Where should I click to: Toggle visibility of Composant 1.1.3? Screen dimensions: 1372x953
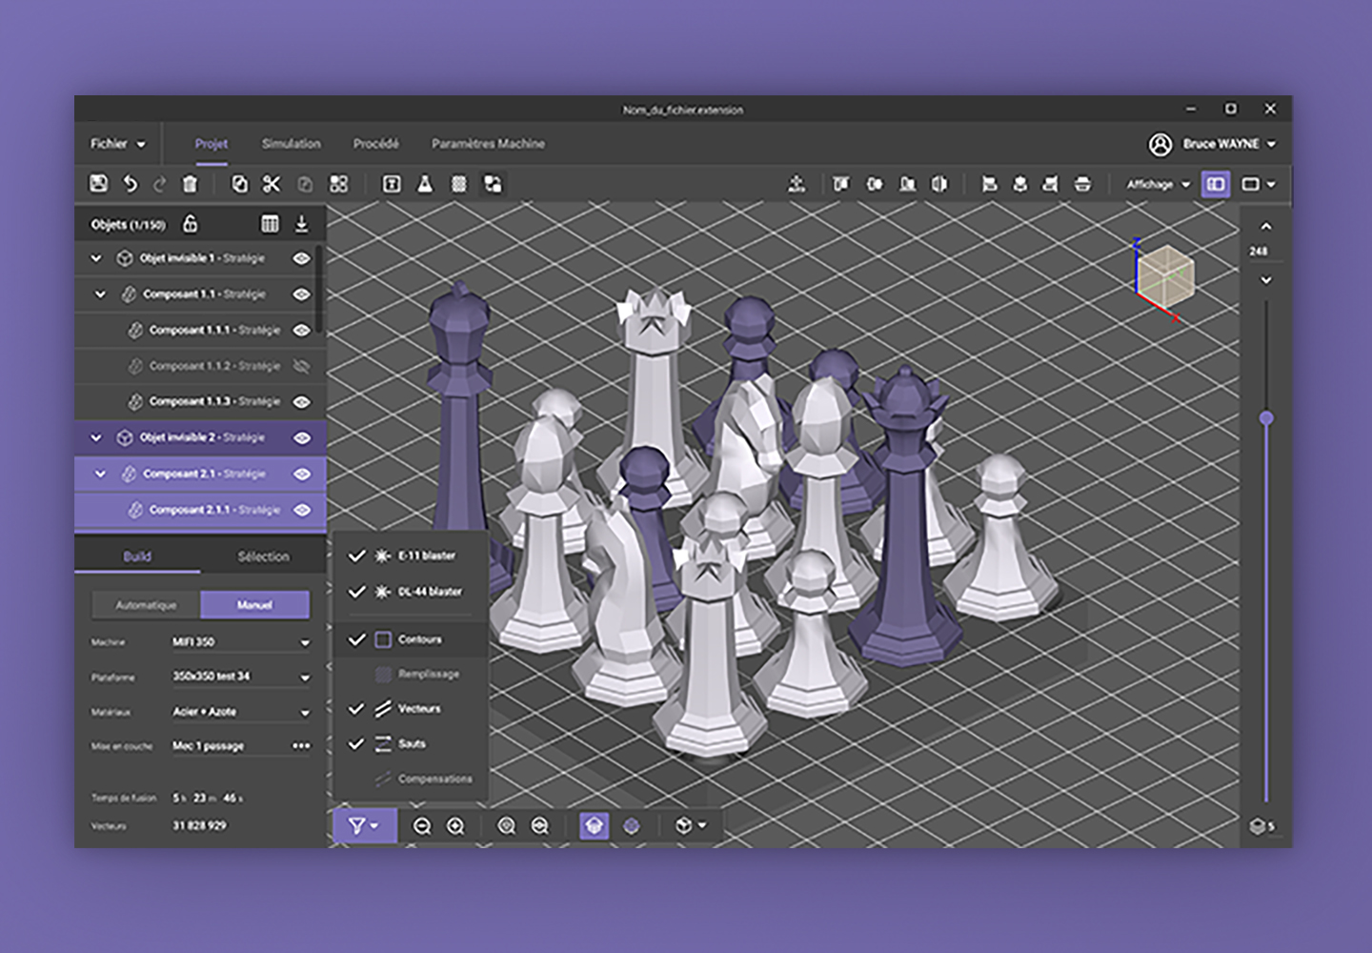(302, 402)
